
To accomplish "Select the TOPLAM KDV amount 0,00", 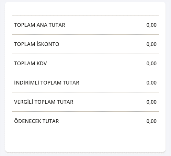I will (x=151, y=64).
